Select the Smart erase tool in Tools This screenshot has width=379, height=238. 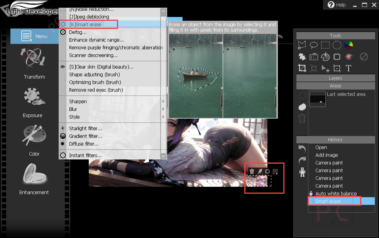(337, 57)
